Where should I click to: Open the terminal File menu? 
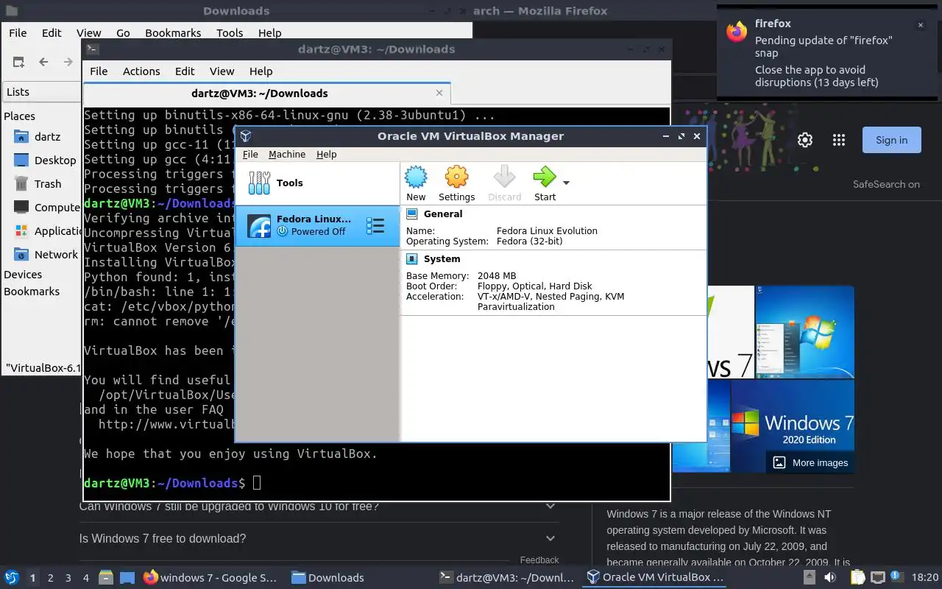[x=99, y=71]
